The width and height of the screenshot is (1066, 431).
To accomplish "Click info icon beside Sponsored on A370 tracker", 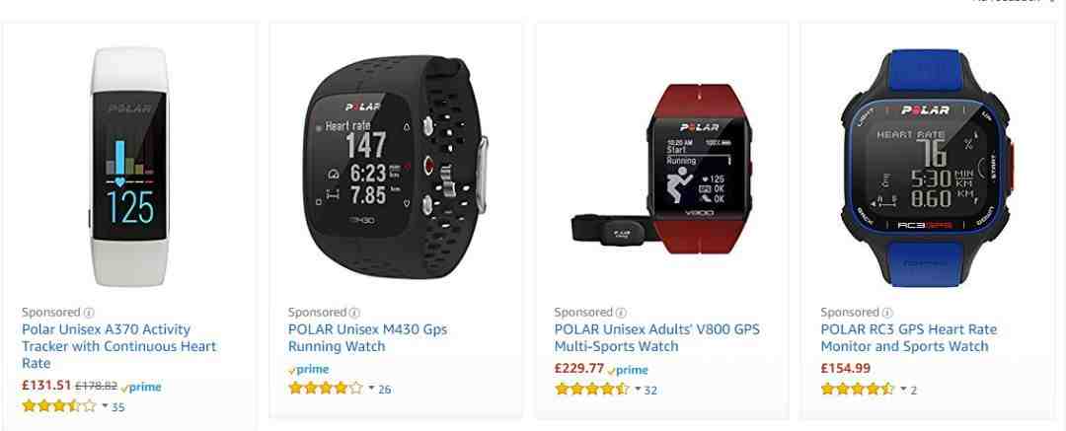I will 89,313.
